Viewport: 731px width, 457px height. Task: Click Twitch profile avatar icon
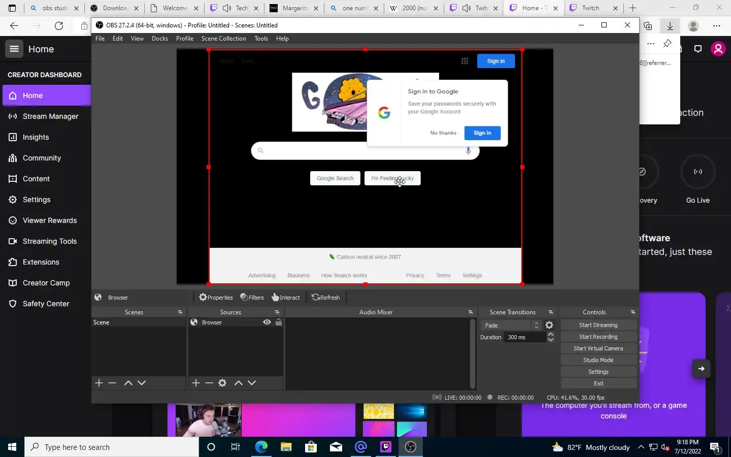point(718,49)
